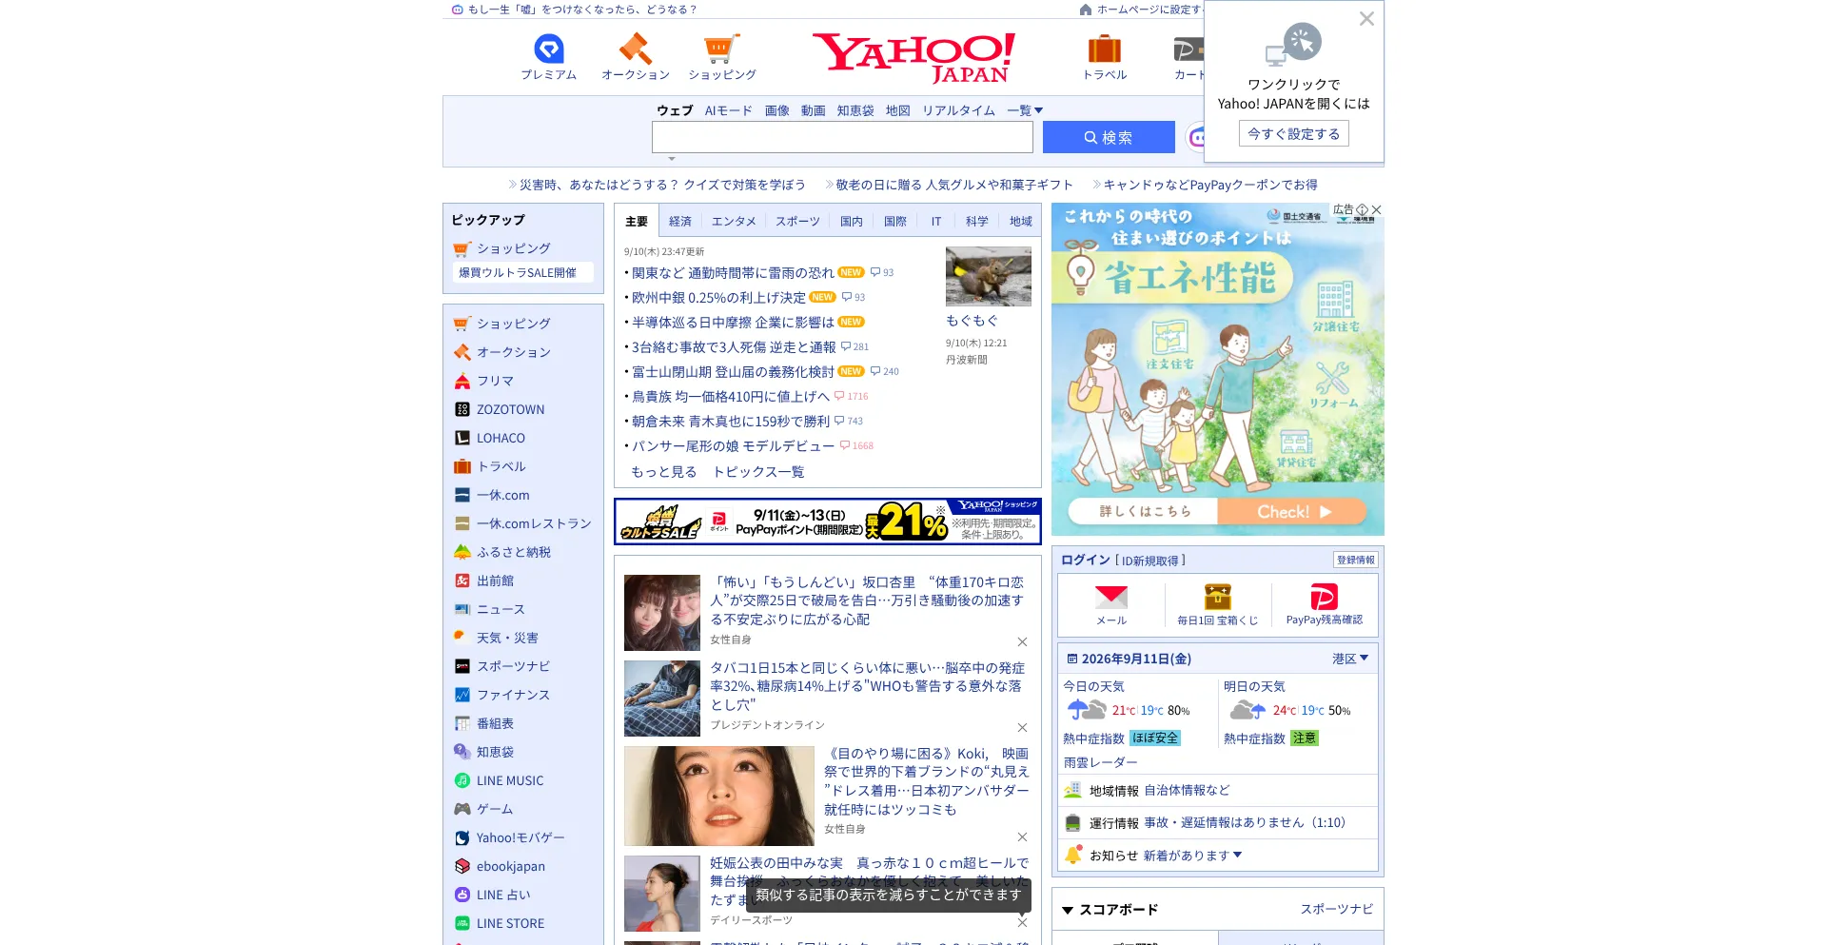Change the weather region 港区 dropdown

1350,659
